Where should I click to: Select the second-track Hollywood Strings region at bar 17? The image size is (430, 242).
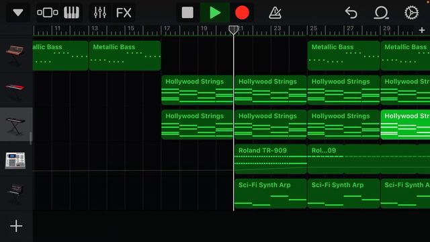tap(197, 90)
